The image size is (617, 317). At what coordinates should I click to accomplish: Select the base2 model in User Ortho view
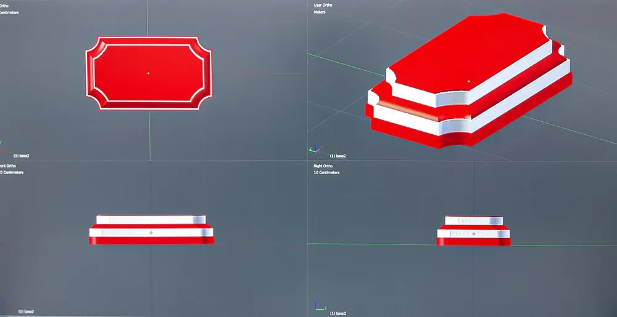468,81
